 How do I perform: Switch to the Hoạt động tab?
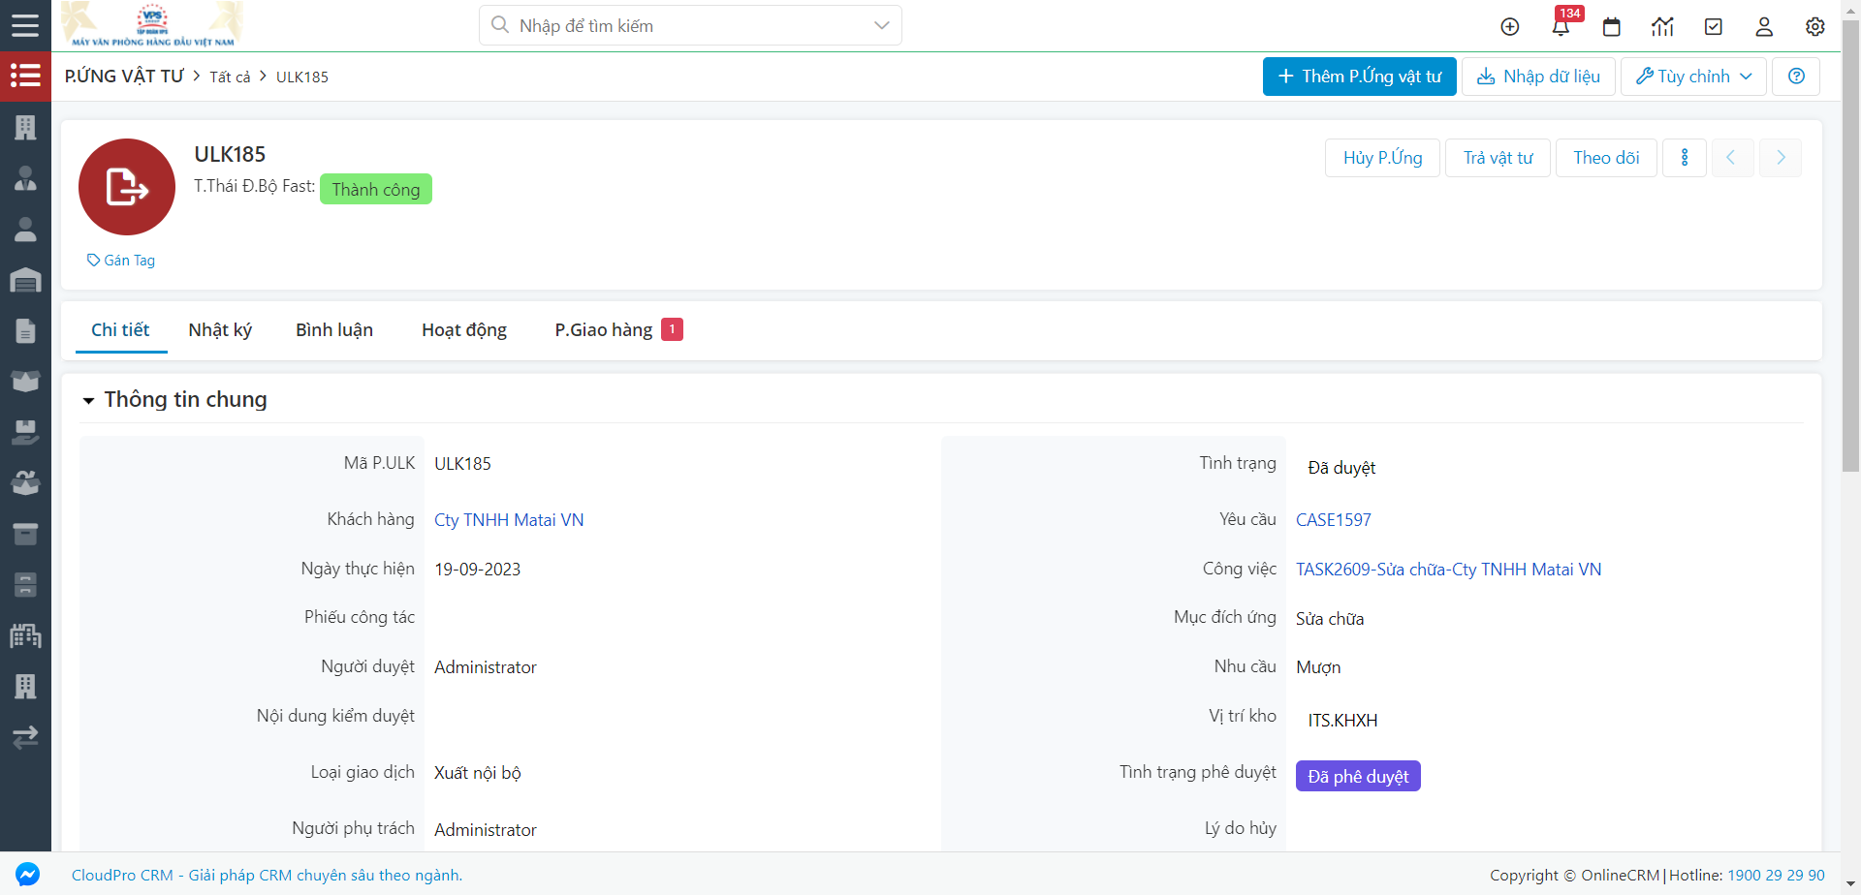(464, 330)
